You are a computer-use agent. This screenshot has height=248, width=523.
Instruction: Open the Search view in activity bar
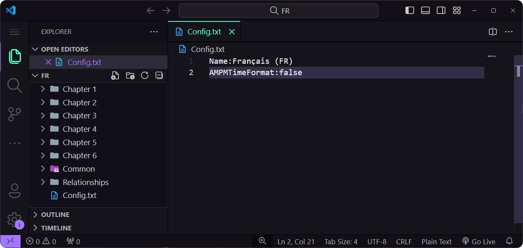pyautogui.click(x=14, y=85)
